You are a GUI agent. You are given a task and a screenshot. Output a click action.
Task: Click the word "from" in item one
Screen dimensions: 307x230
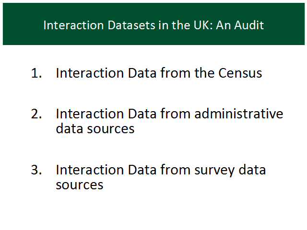coord(175,73)
